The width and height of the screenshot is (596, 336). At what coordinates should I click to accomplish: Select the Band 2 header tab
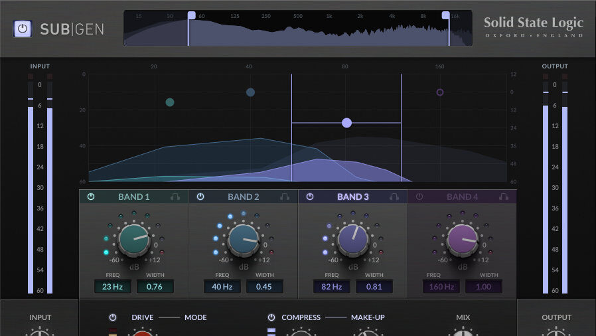coord(244,197)
